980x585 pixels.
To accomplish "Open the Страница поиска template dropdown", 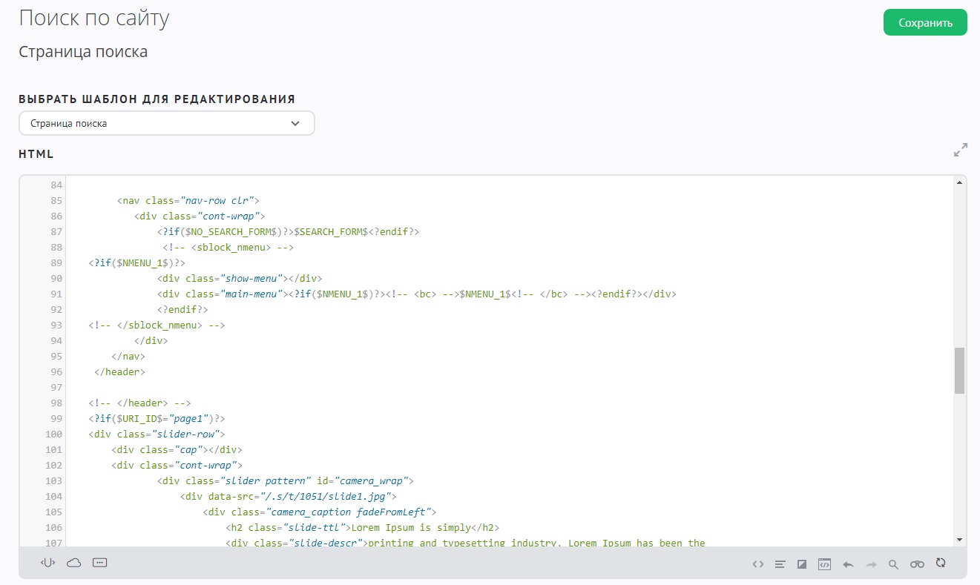I will 167,123.
